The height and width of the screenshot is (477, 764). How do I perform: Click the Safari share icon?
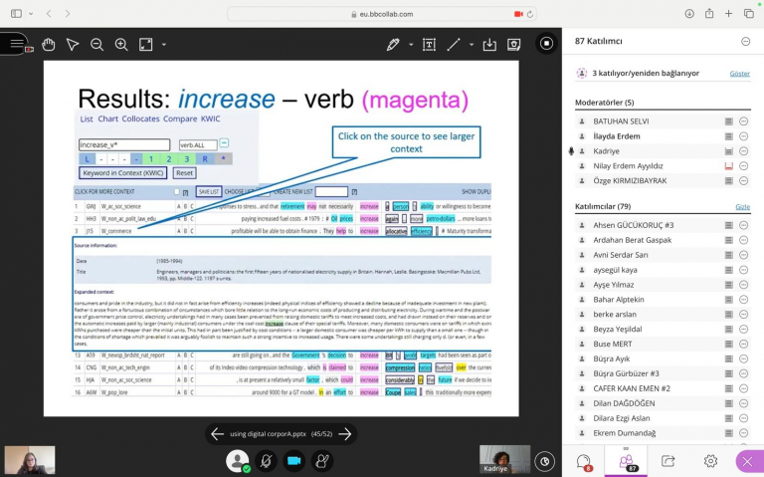709,14
